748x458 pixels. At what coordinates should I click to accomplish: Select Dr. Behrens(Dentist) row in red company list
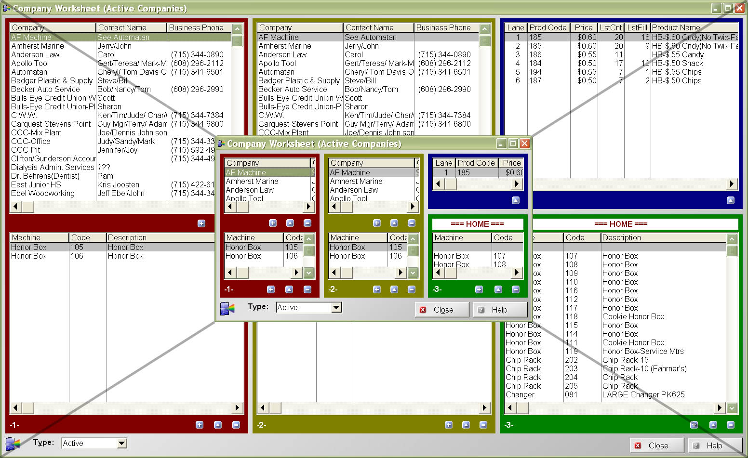[45, 176]
